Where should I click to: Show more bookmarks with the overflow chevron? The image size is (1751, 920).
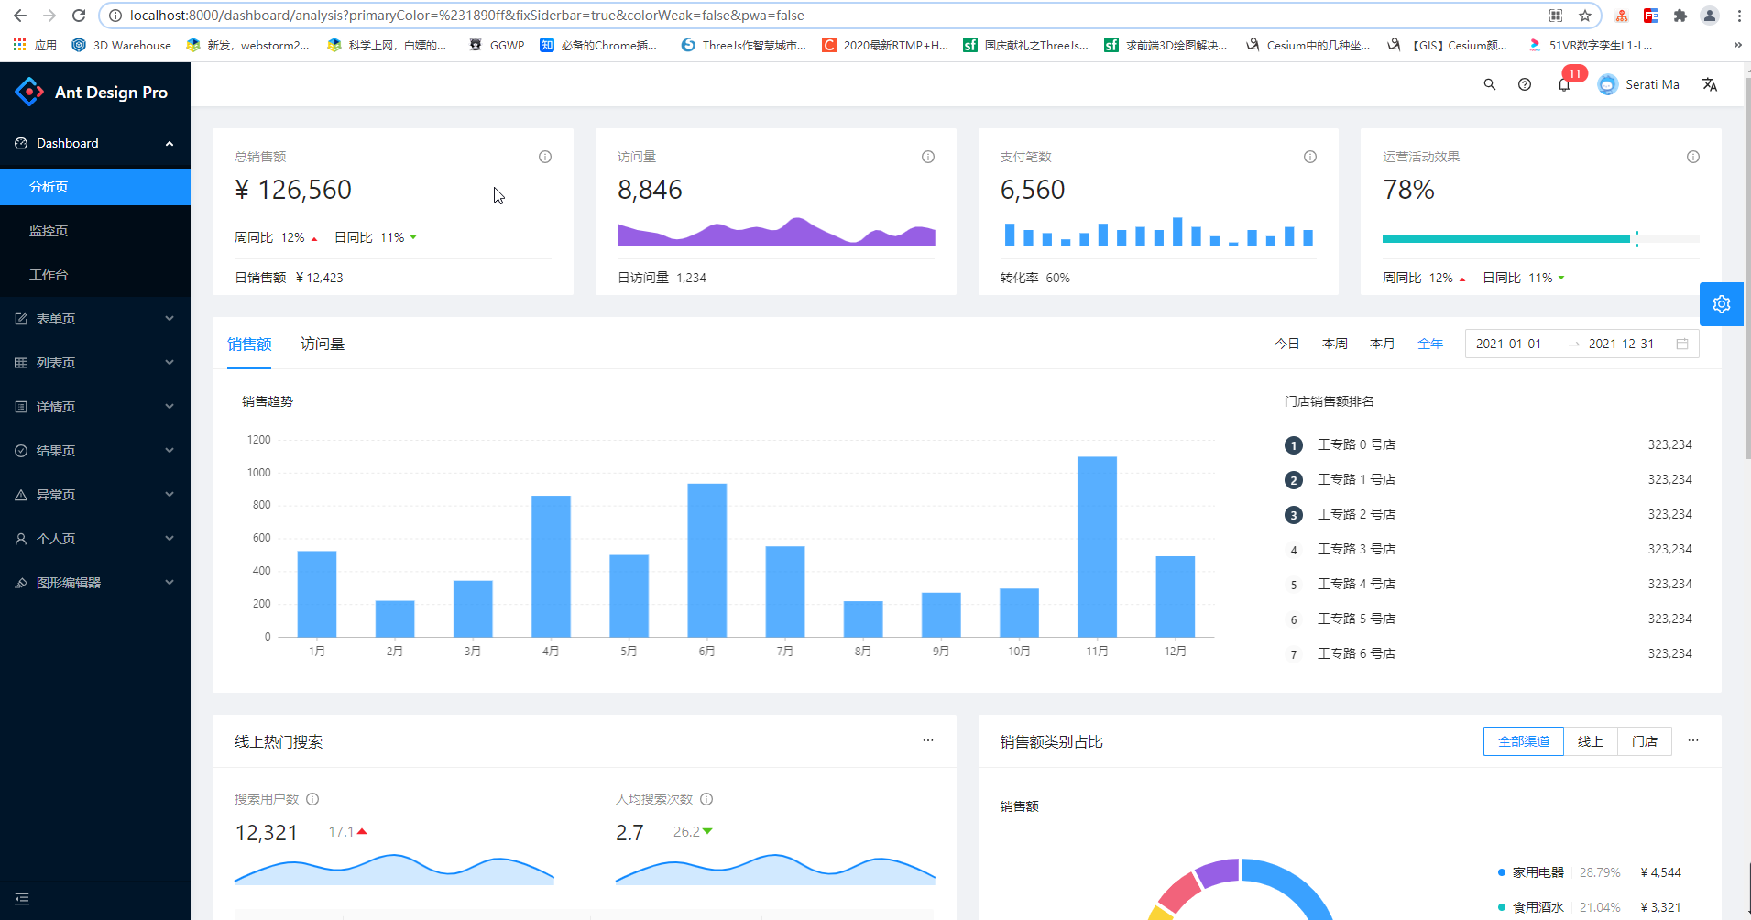pyautogui.click(x=1737, y=45)
